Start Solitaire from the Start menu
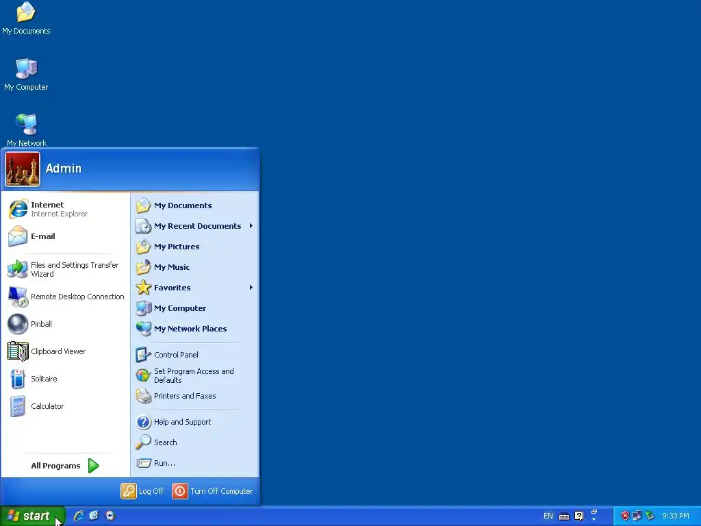The height and width of the screenshot is (526, 701). point(65,378)
